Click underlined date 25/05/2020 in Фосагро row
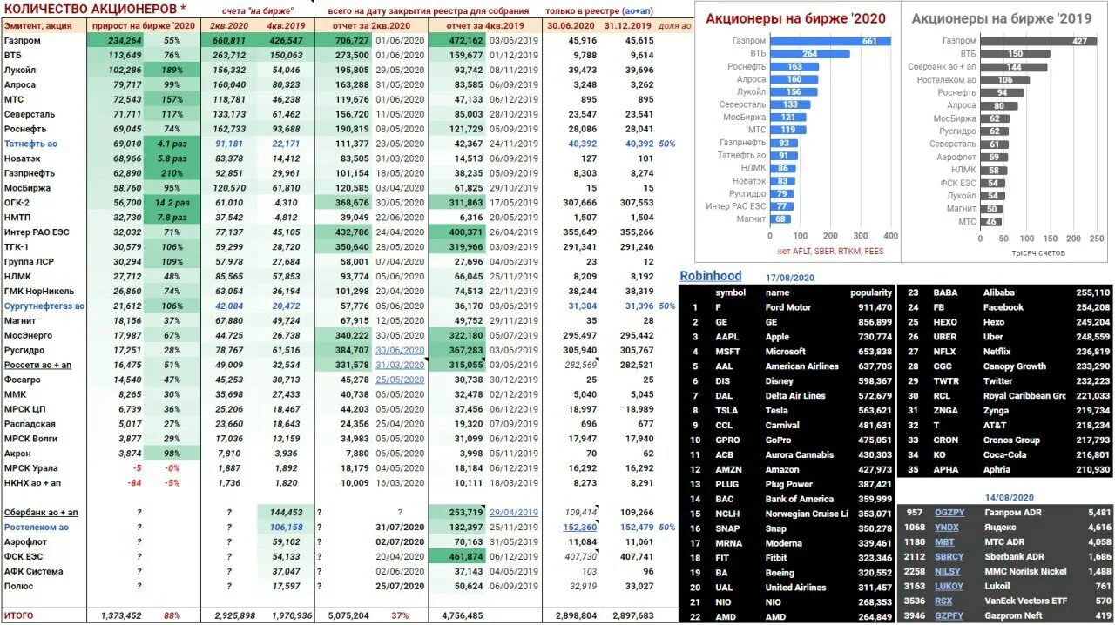The width and height of the screenshot is (1115, 625). (399, 380)
